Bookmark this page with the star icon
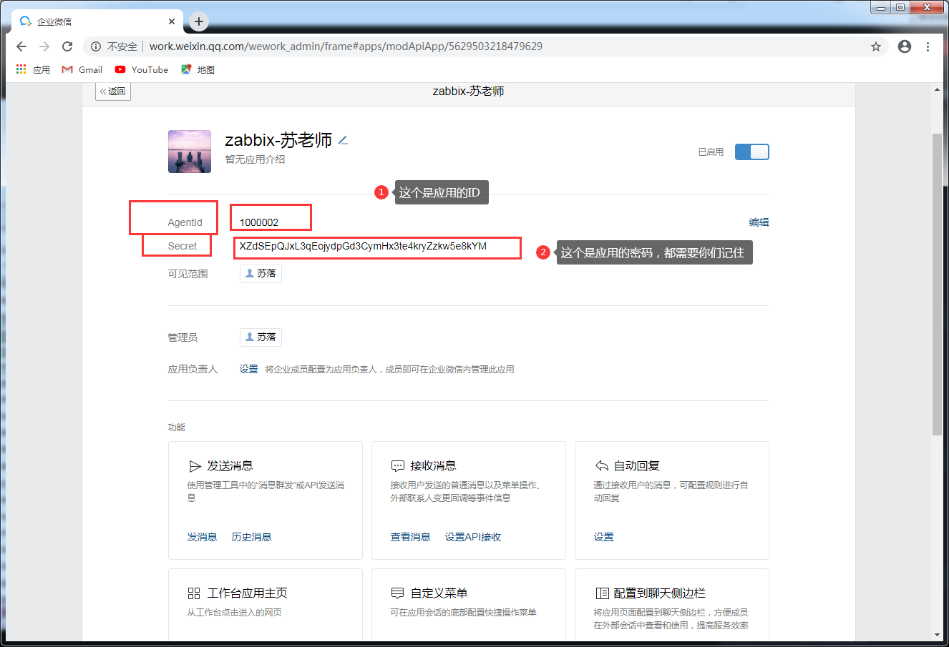 coord(876,46)
